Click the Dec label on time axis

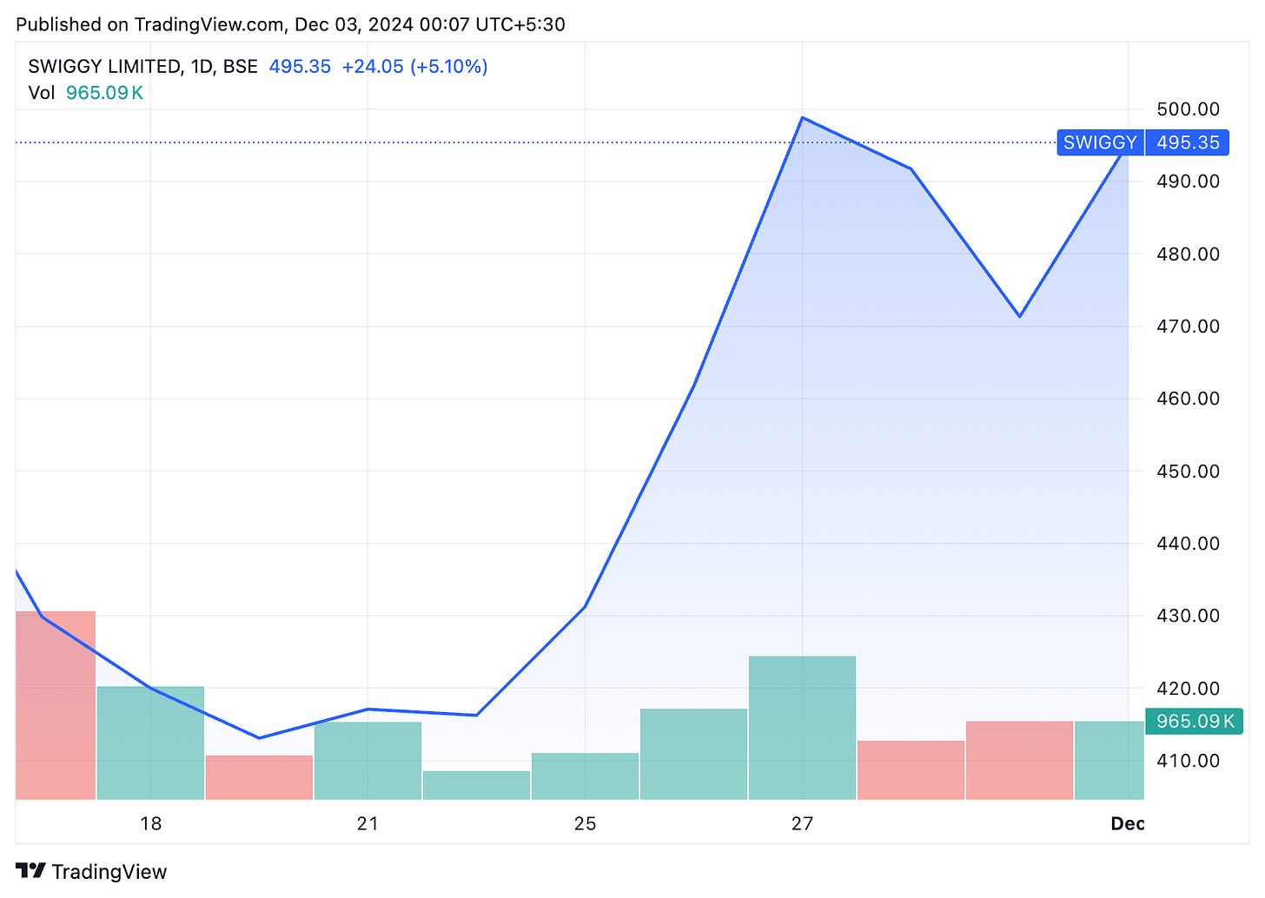(x=1127, y=823)
